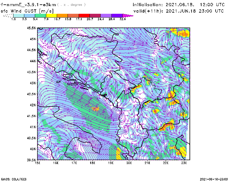Click the legend value '24.4'
This screenshot has width=234, height=181.
click(101, 19)
